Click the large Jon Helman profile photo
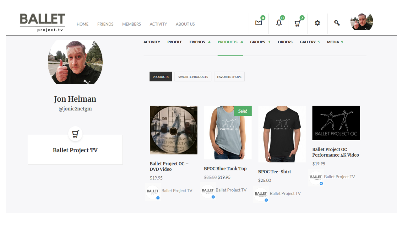The image size is (402, 226). click(x=75, y=62)
